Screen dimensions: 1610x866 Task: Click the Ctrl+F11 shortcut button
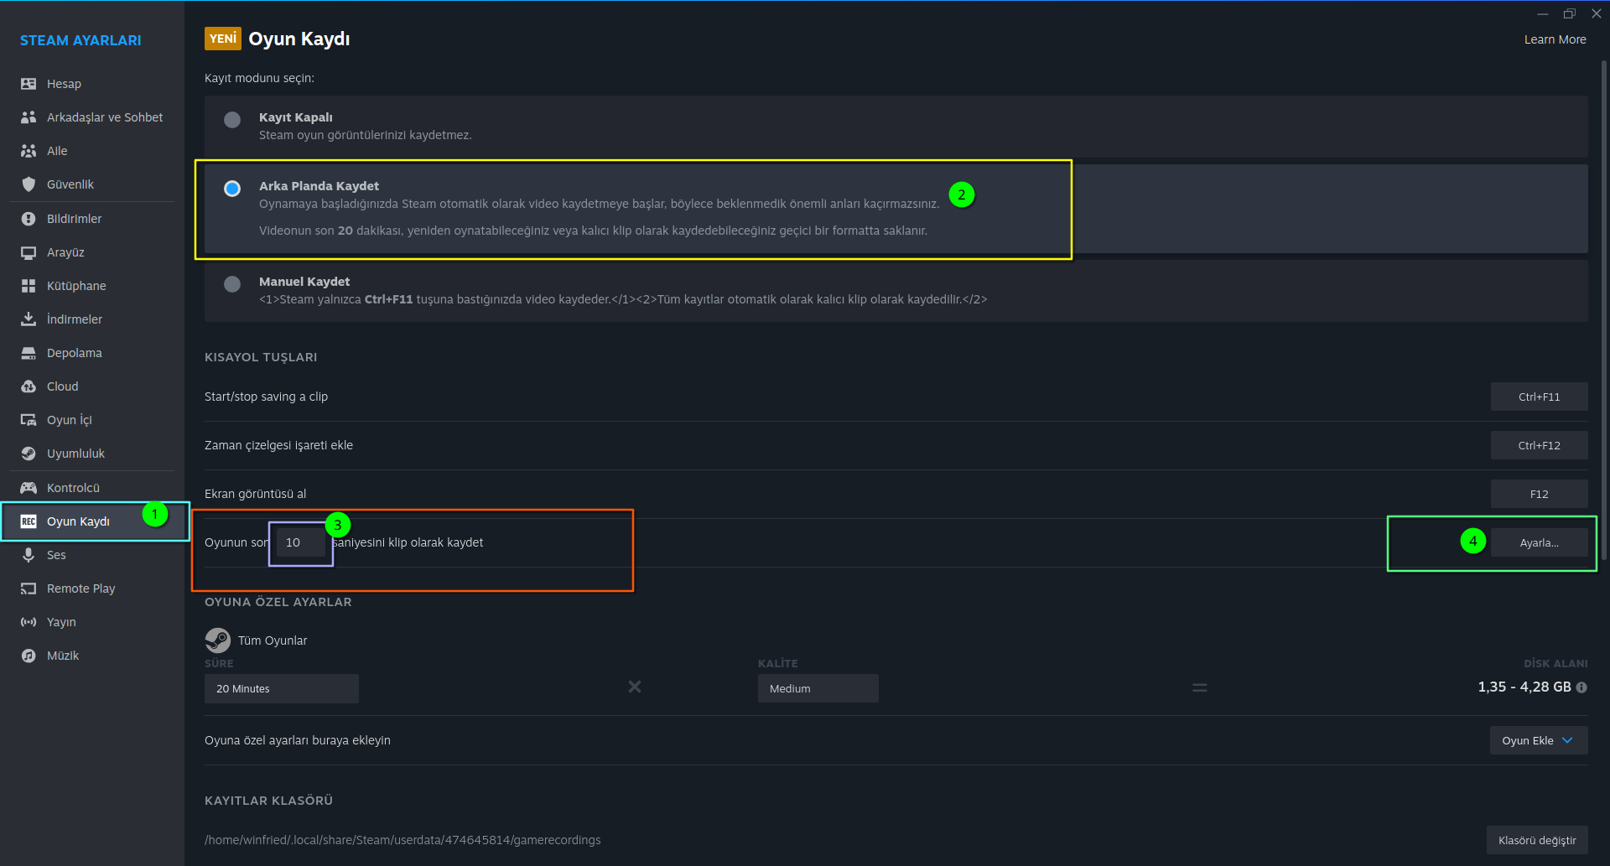click(1539, 397)
